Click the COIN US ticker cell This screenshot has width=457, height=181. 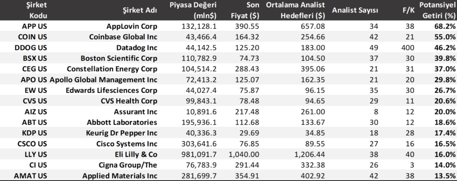[30, 37]
